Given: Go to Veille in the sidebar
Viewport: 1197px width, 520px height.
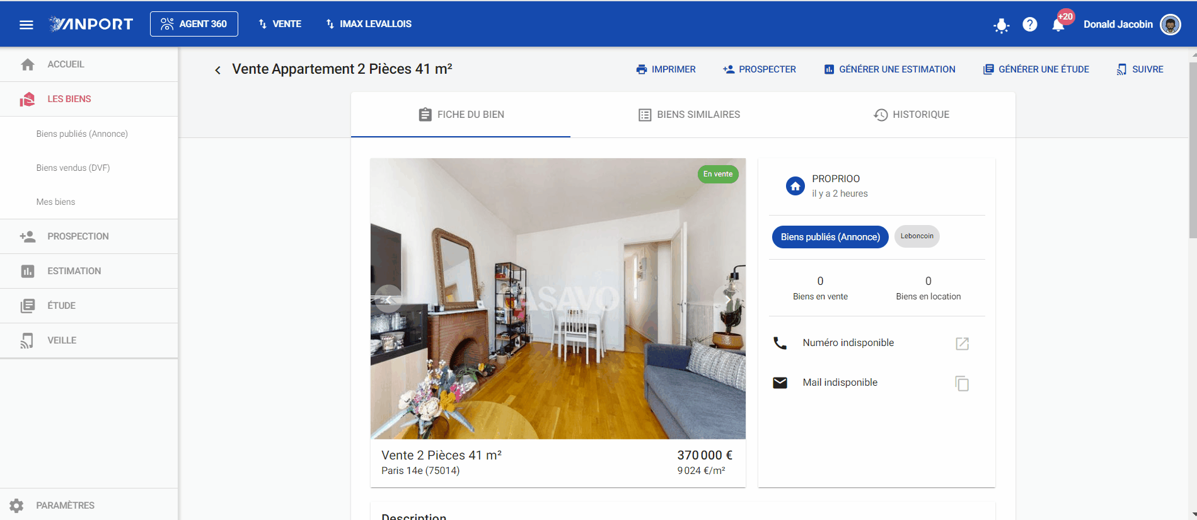Looking at the screenshot, I should click(89, 340).
